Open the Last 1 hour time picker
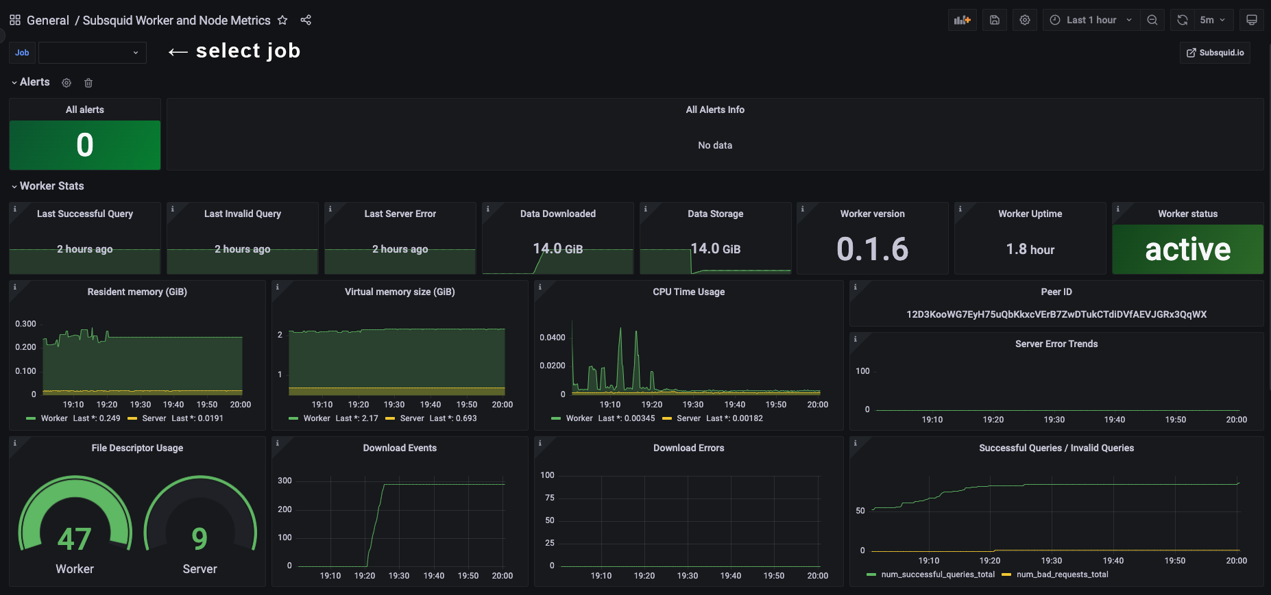 coord(1091,20)
